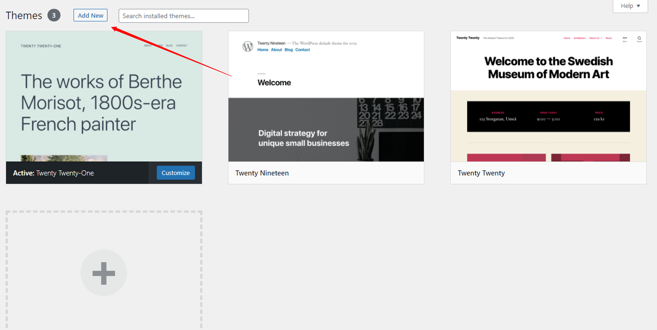657x330 pixels.
Task: Open the Help dropdown tab
Action: [x=630, y=6]
